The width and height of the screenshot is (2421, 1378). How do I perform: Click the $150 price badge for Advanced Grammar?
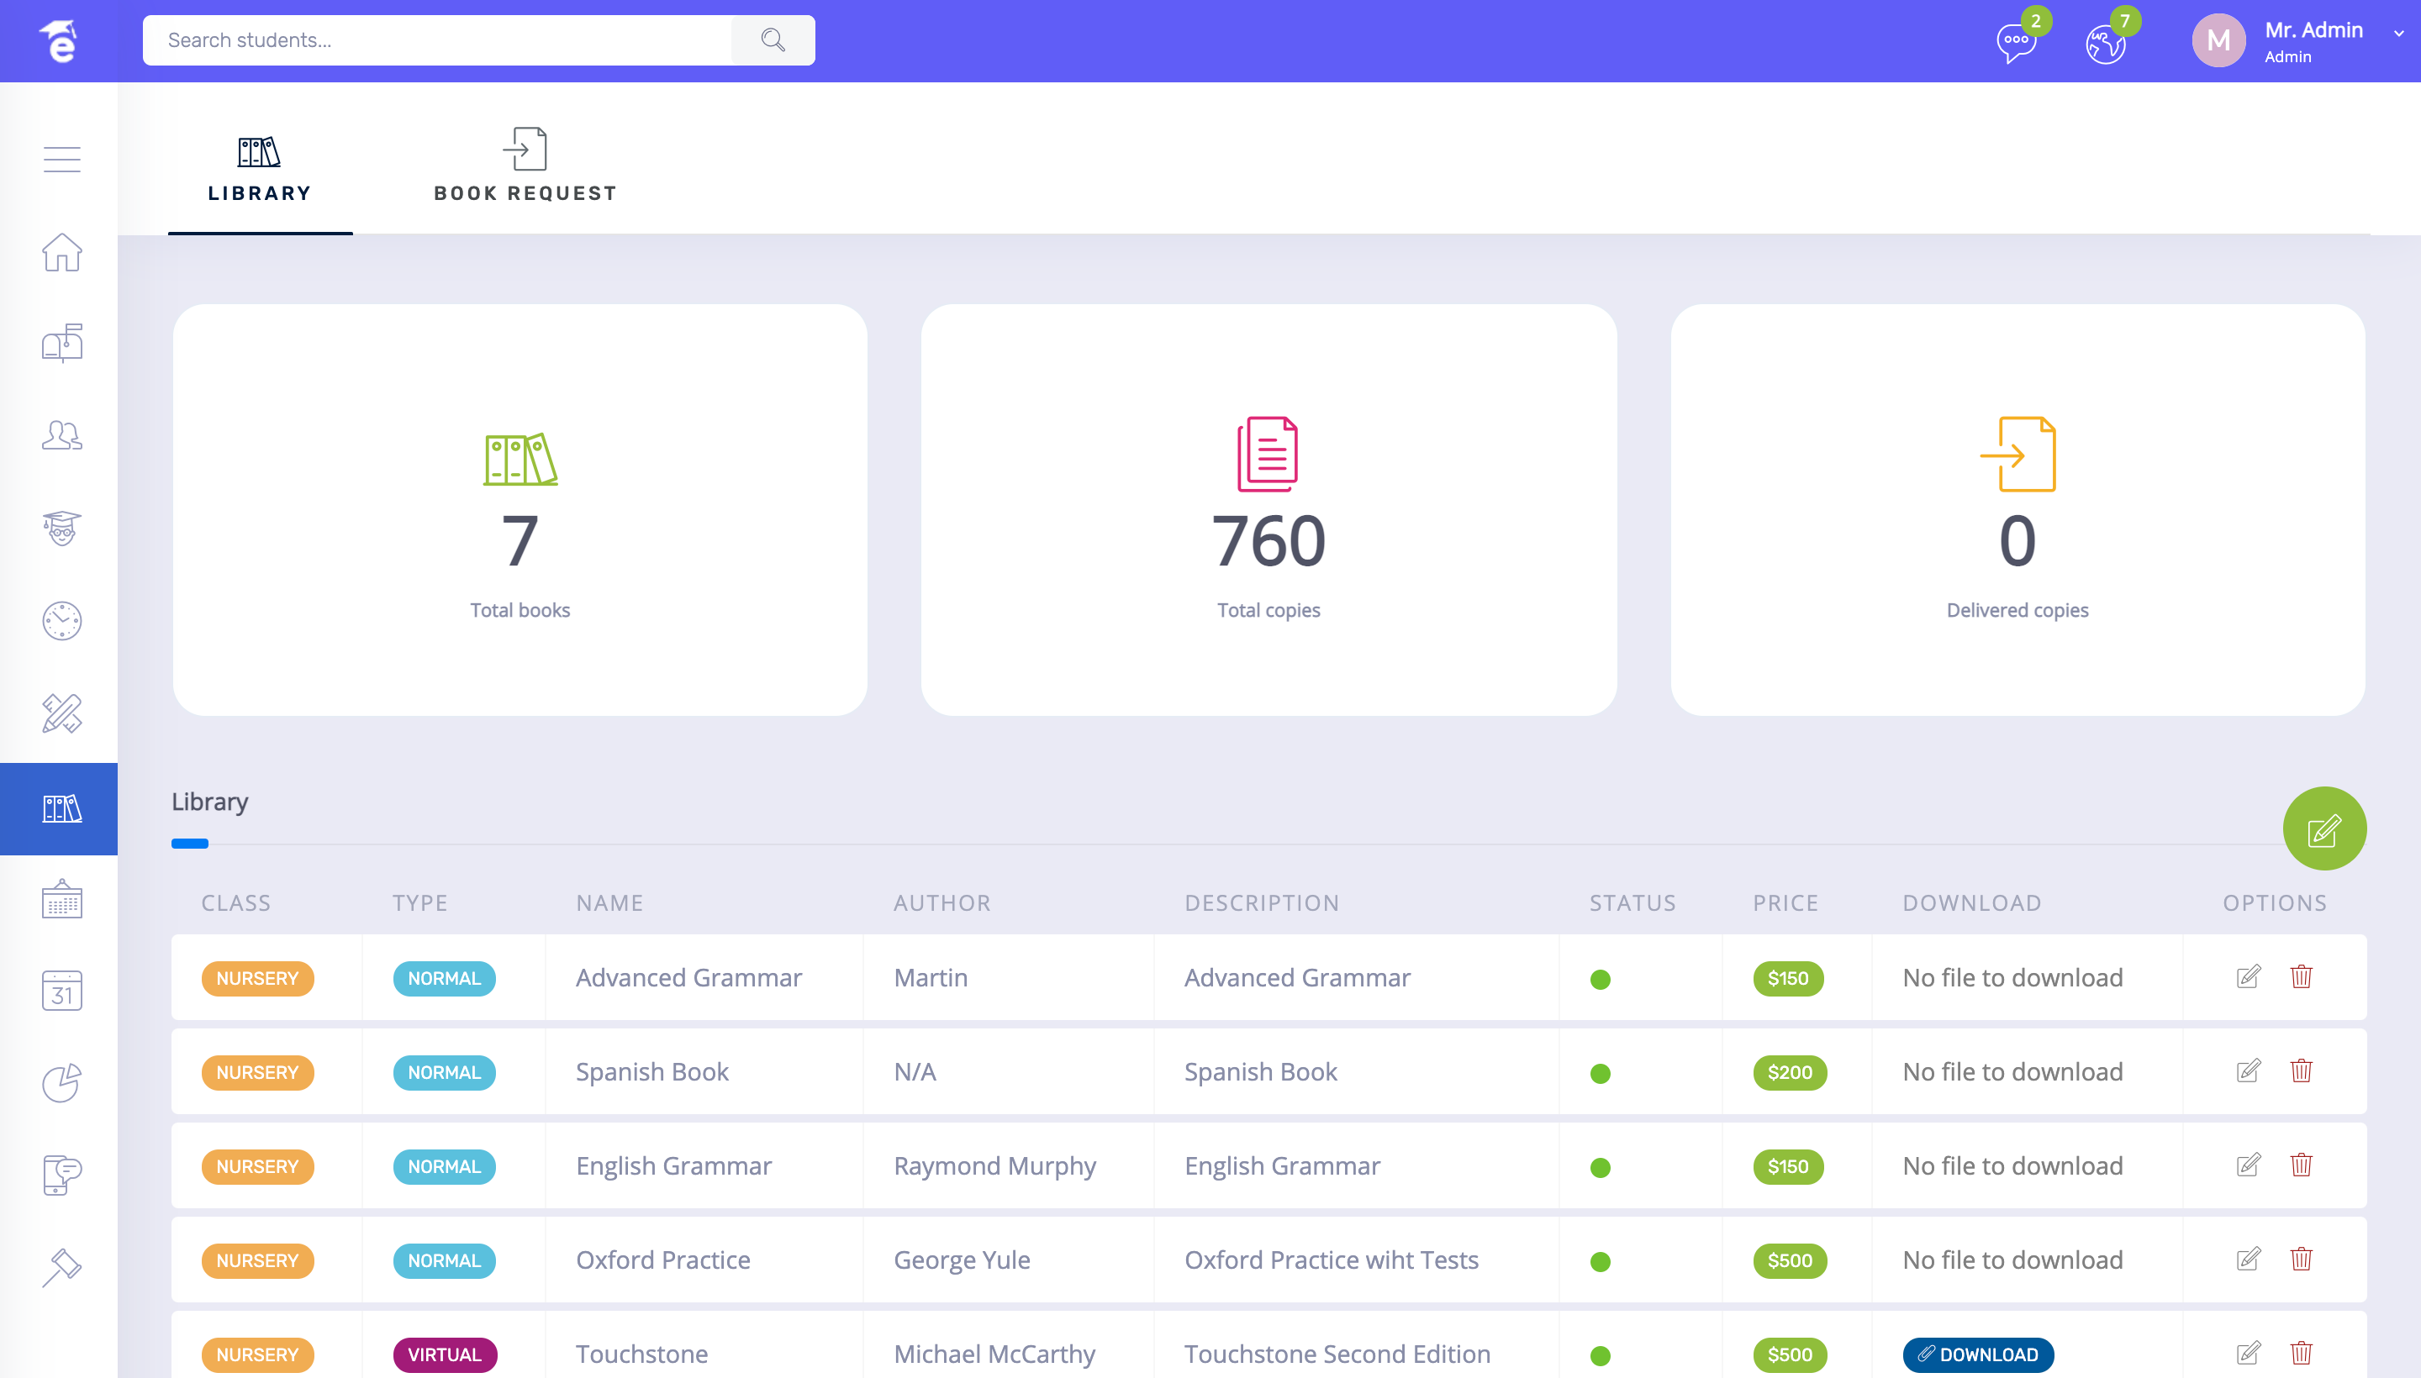click(1787, 978)
